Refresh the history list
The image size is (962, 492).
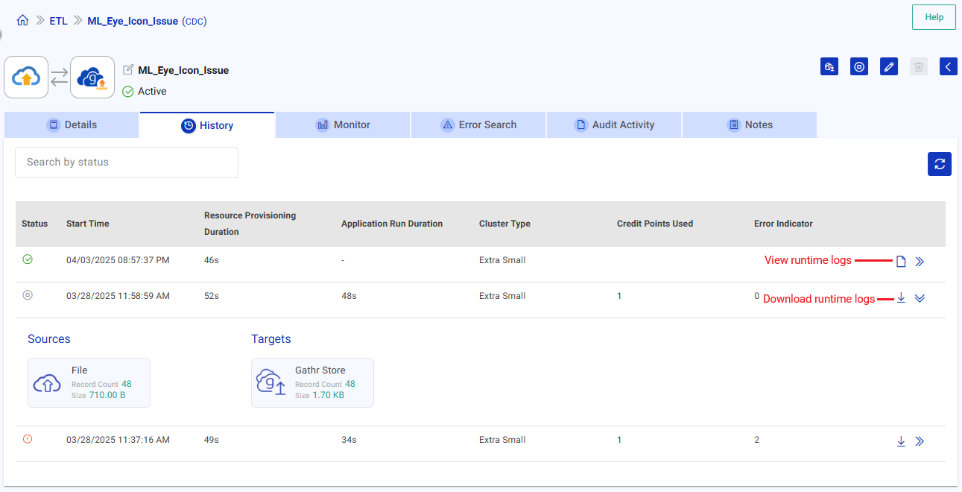click(x=939, y=164)
